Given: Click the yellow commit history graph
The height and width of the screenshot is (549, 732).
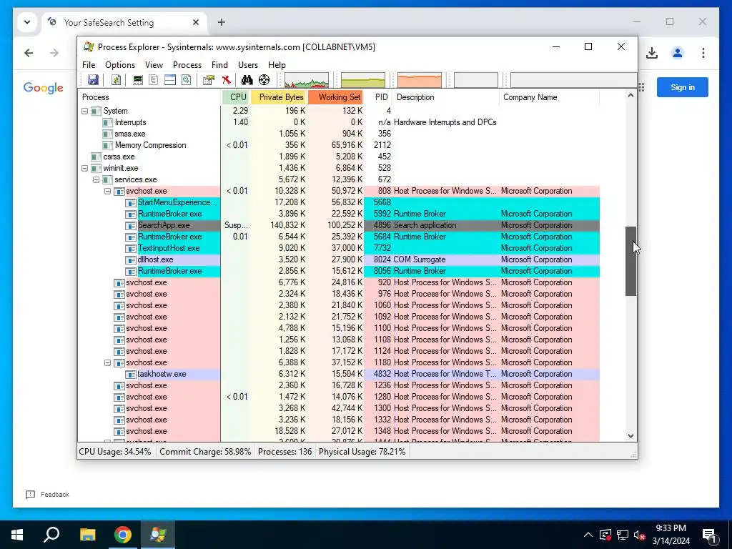Looking at the screenshot, I should 362,80.
